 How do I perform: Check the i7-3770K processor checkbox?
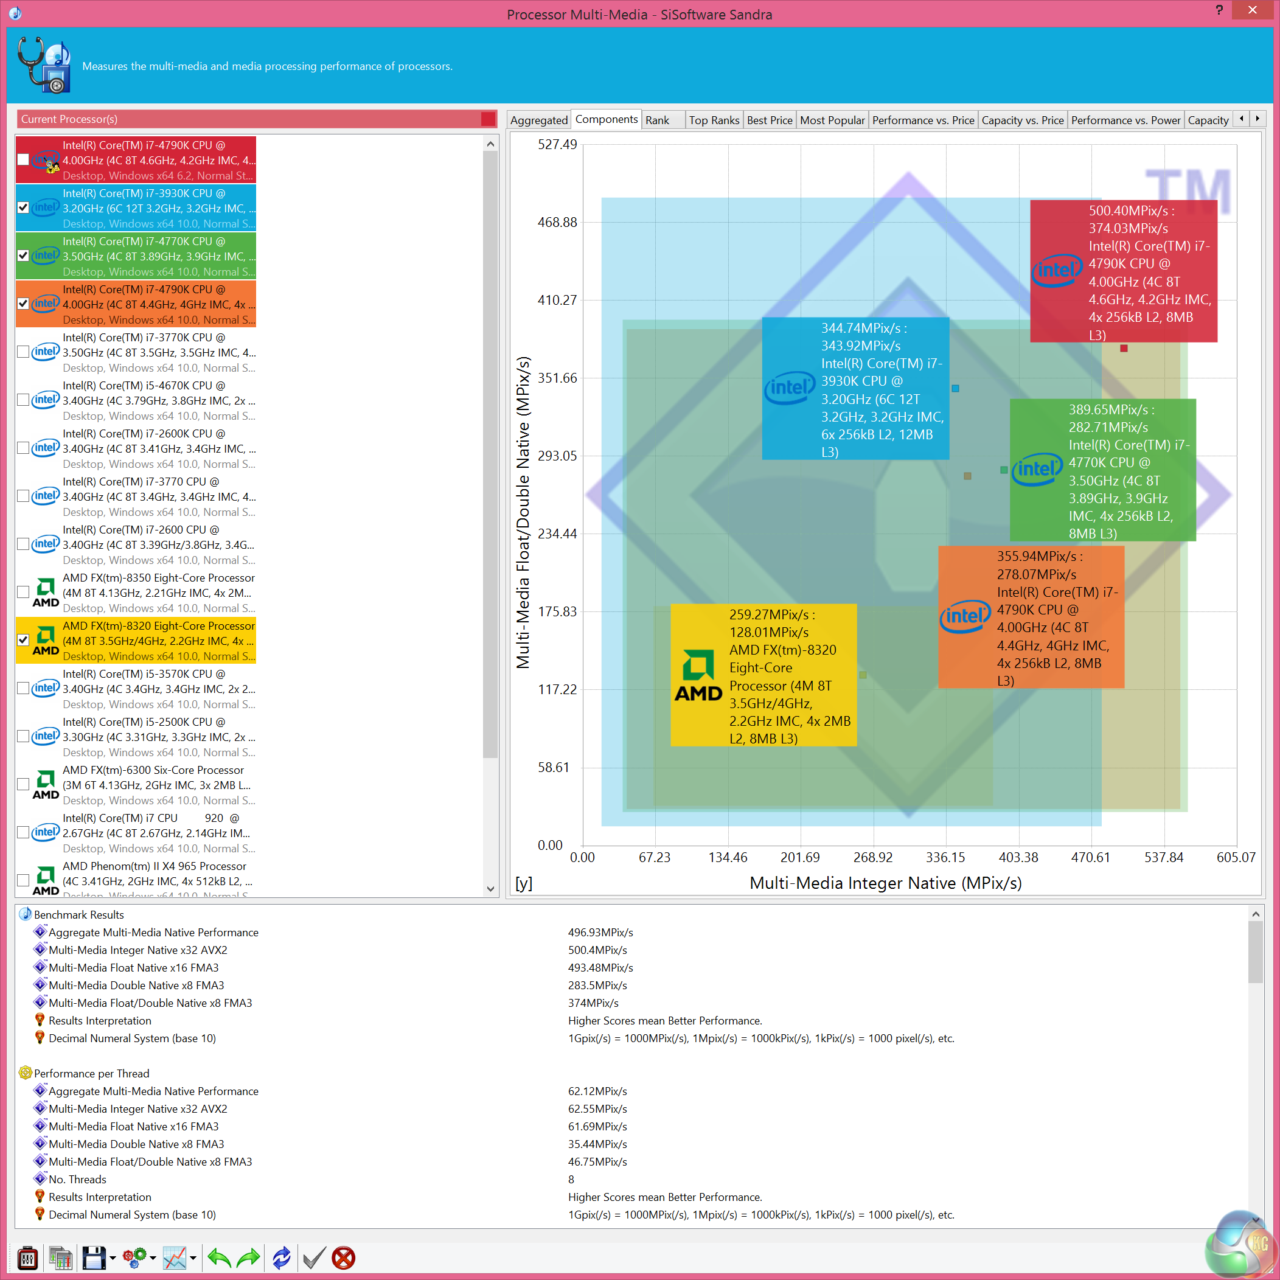click(x=23, y=352)
